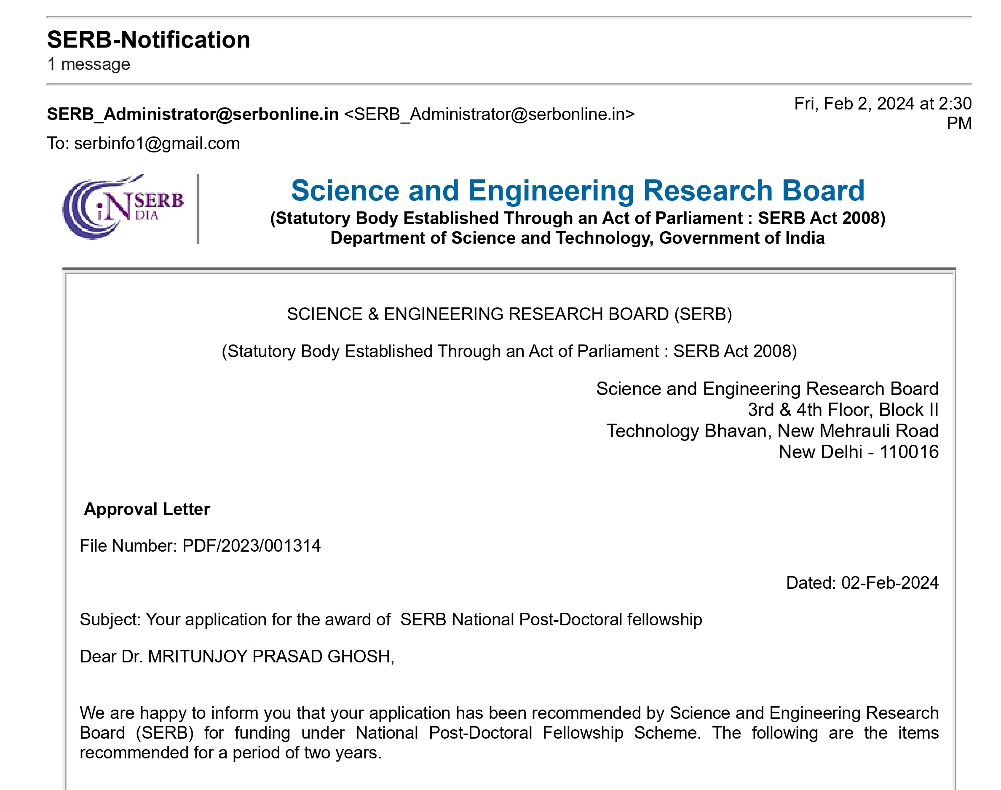The image size is (1001, 790).
Task: Select the Department of Science and Technology line
Action: click(x=577, y=238)
